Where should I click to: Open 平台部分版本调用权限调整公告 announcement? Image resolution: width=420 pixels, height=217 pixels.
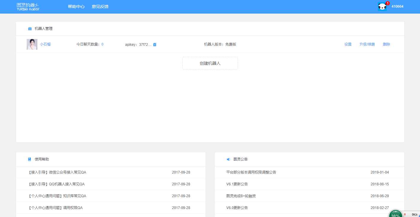pyautogui.click(x=251, y=172)
